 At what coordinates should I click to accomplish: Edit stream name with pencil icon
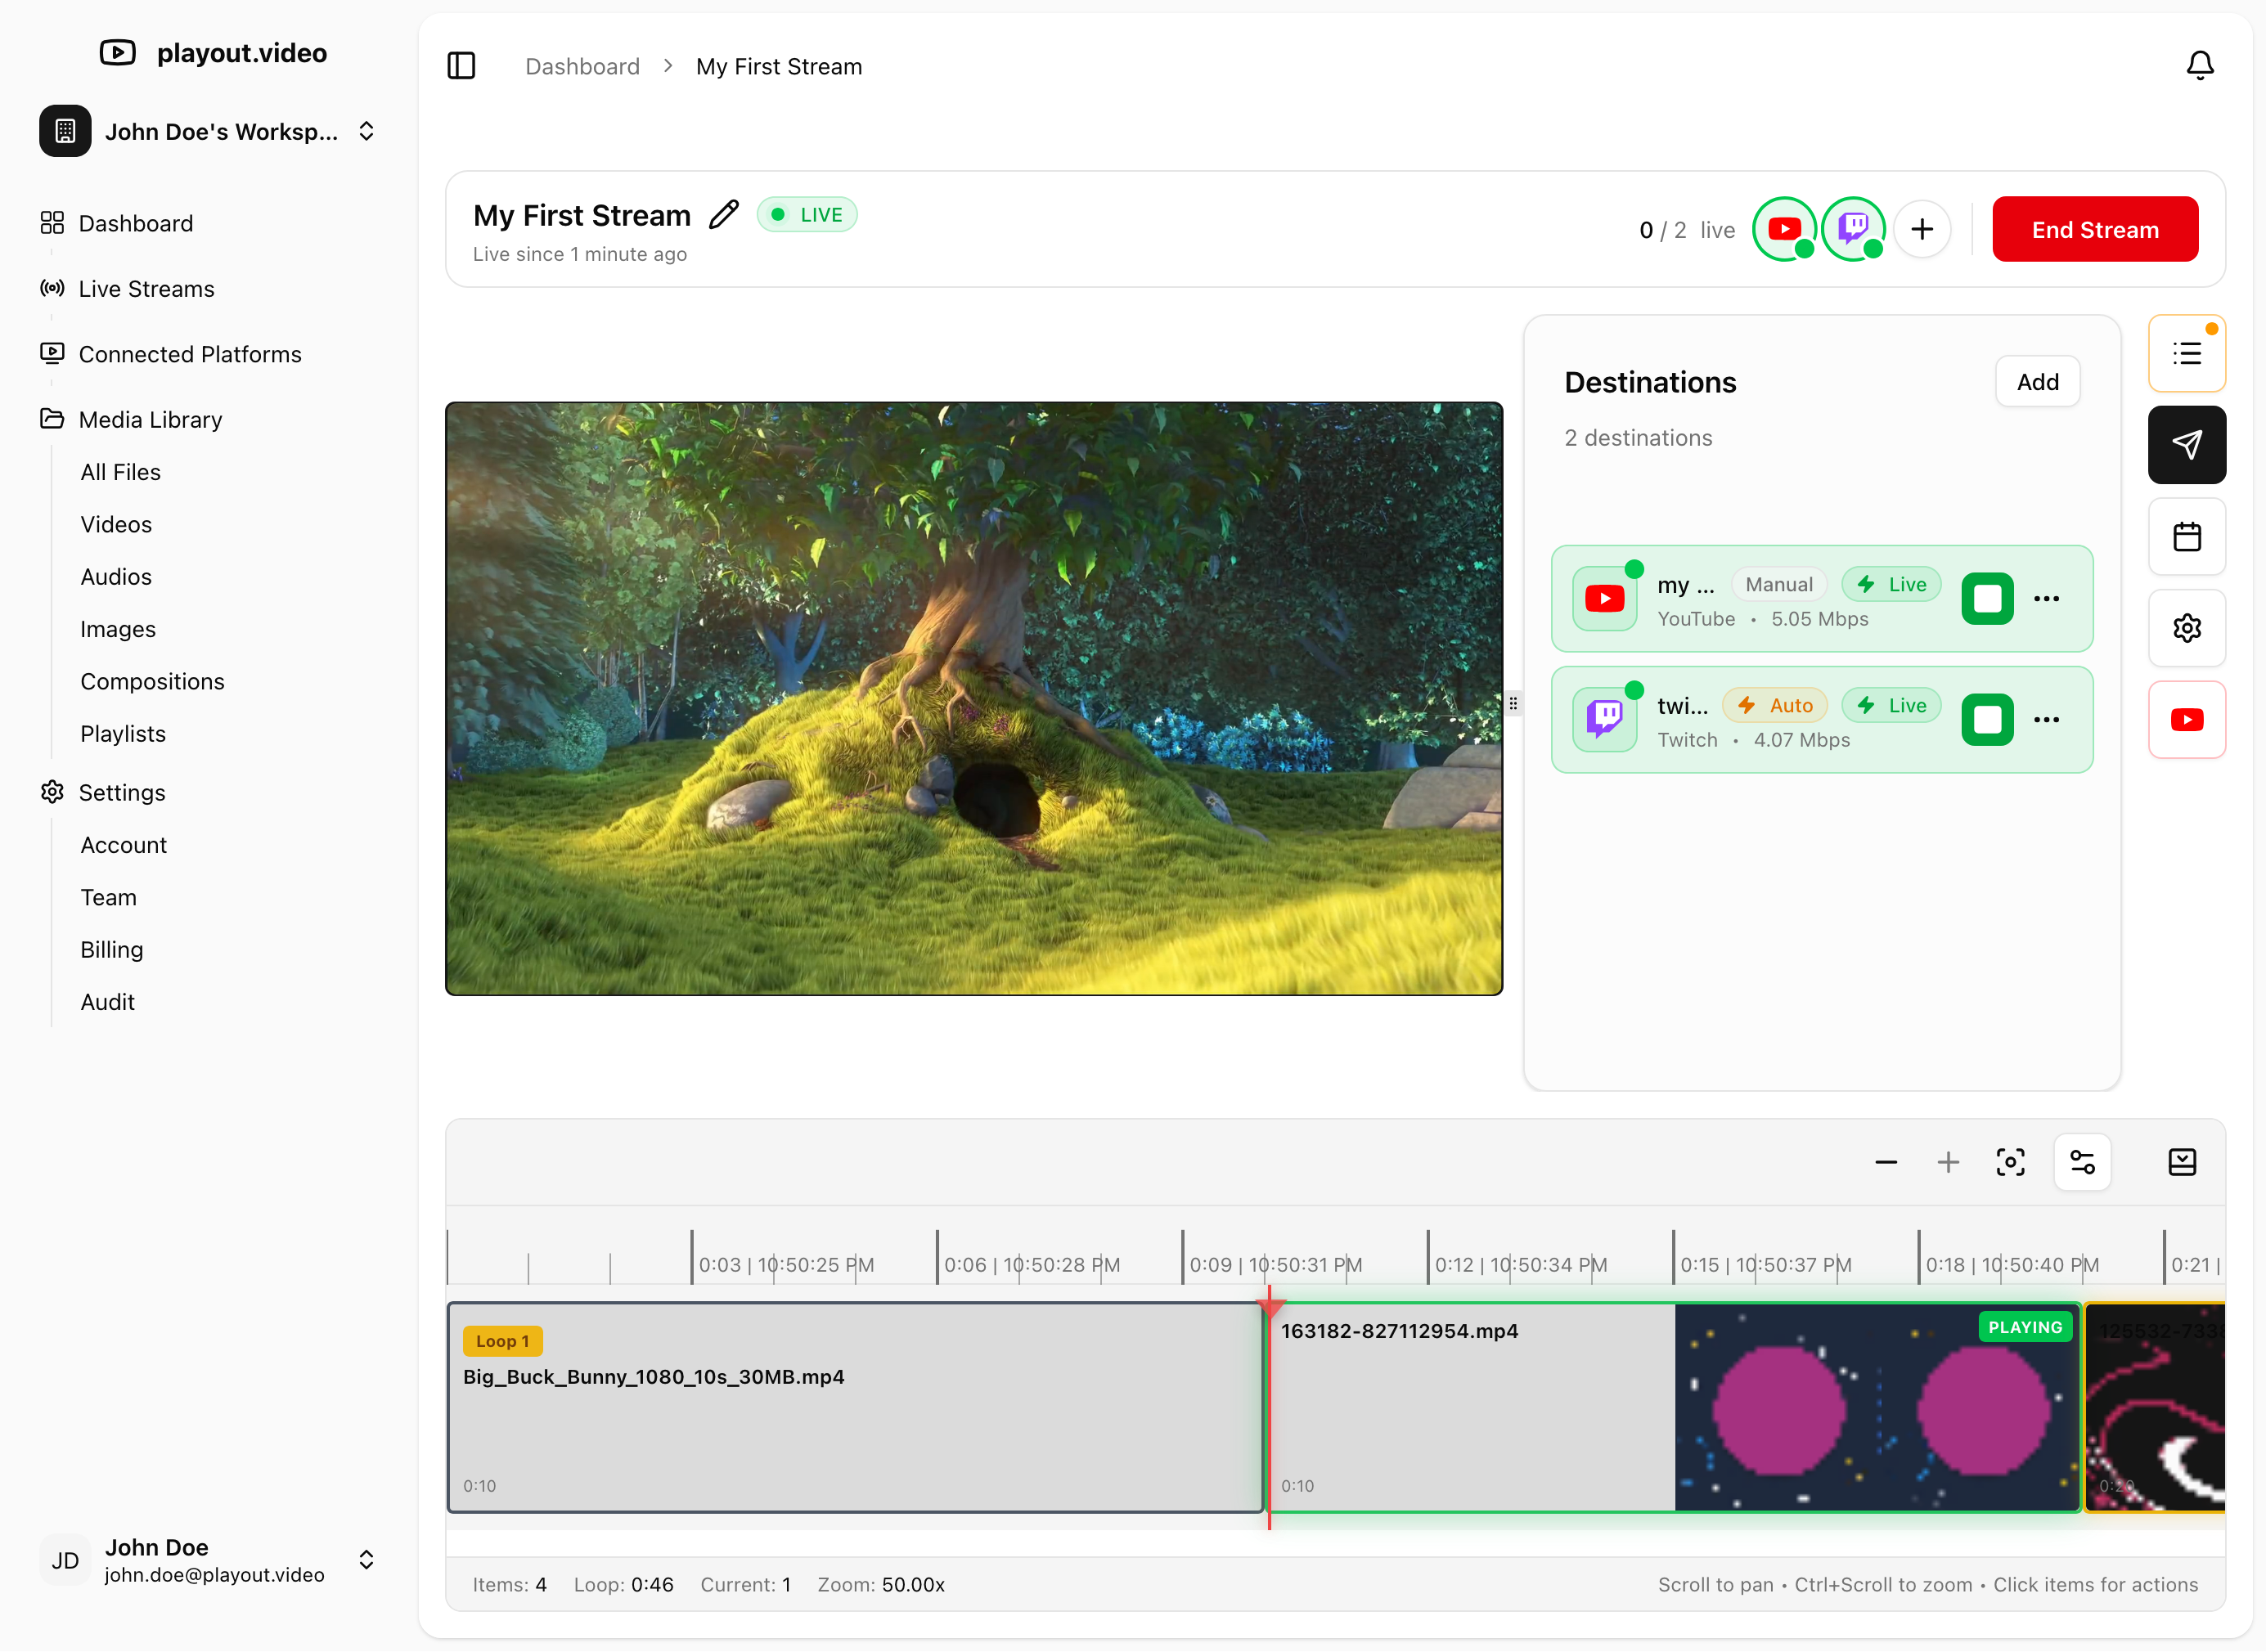point(723,215)
